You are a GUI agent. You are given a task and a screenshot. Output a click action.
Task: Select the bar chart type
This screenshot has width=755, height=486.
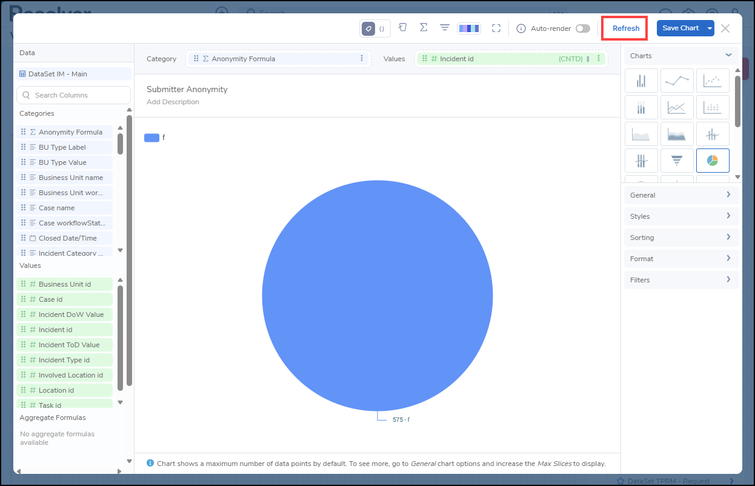click(641, 81)
